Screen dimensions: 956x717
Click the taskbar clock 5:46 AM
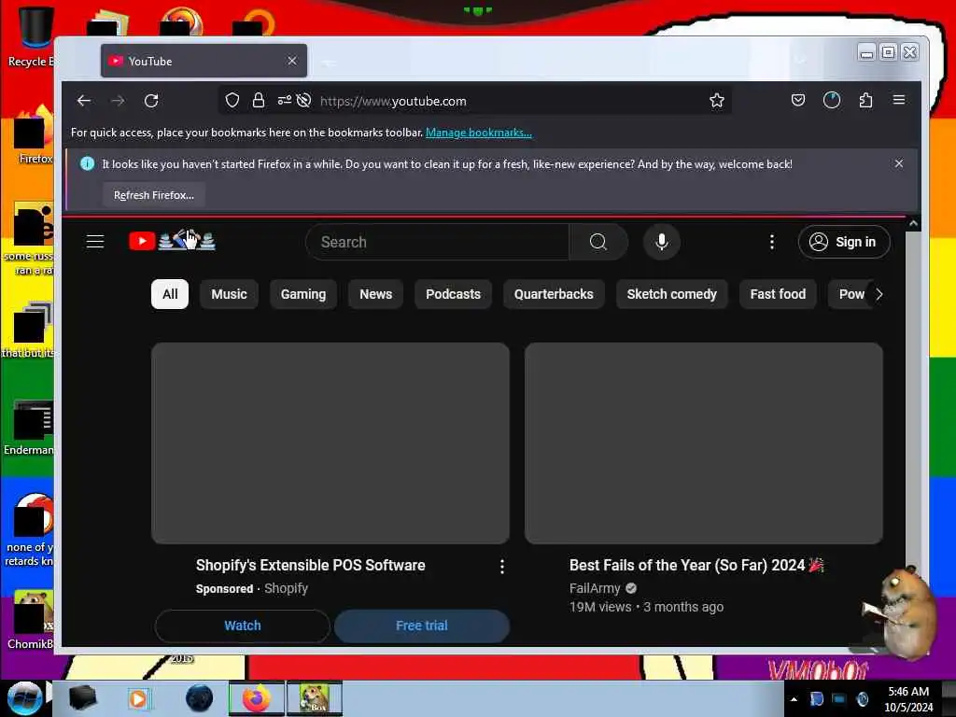[x=908, y=692]
